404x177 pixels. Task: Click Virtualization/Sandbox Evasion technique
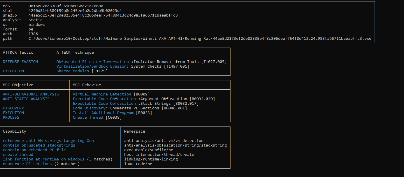[x=92, y=66]
